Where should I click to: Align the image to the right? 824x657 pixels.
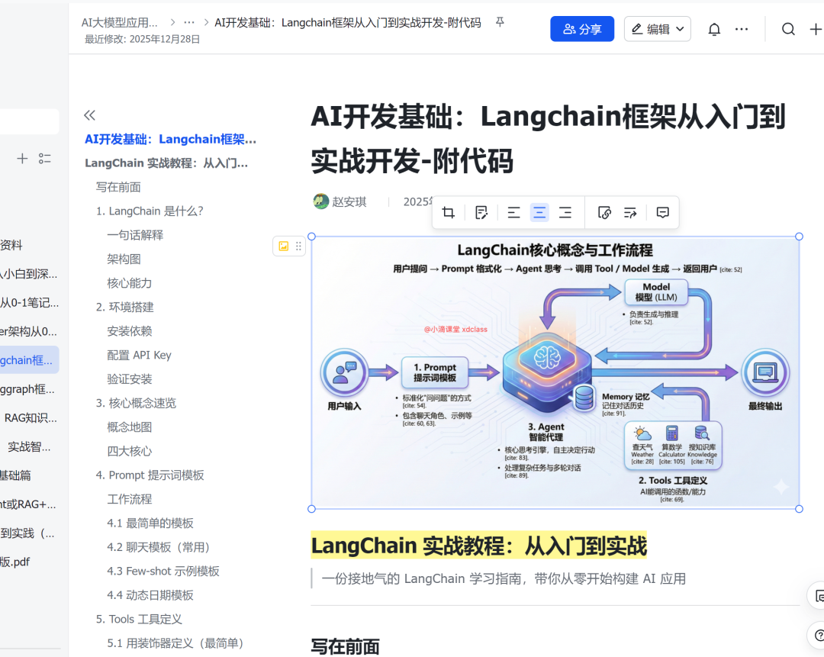tap(565, 212)
